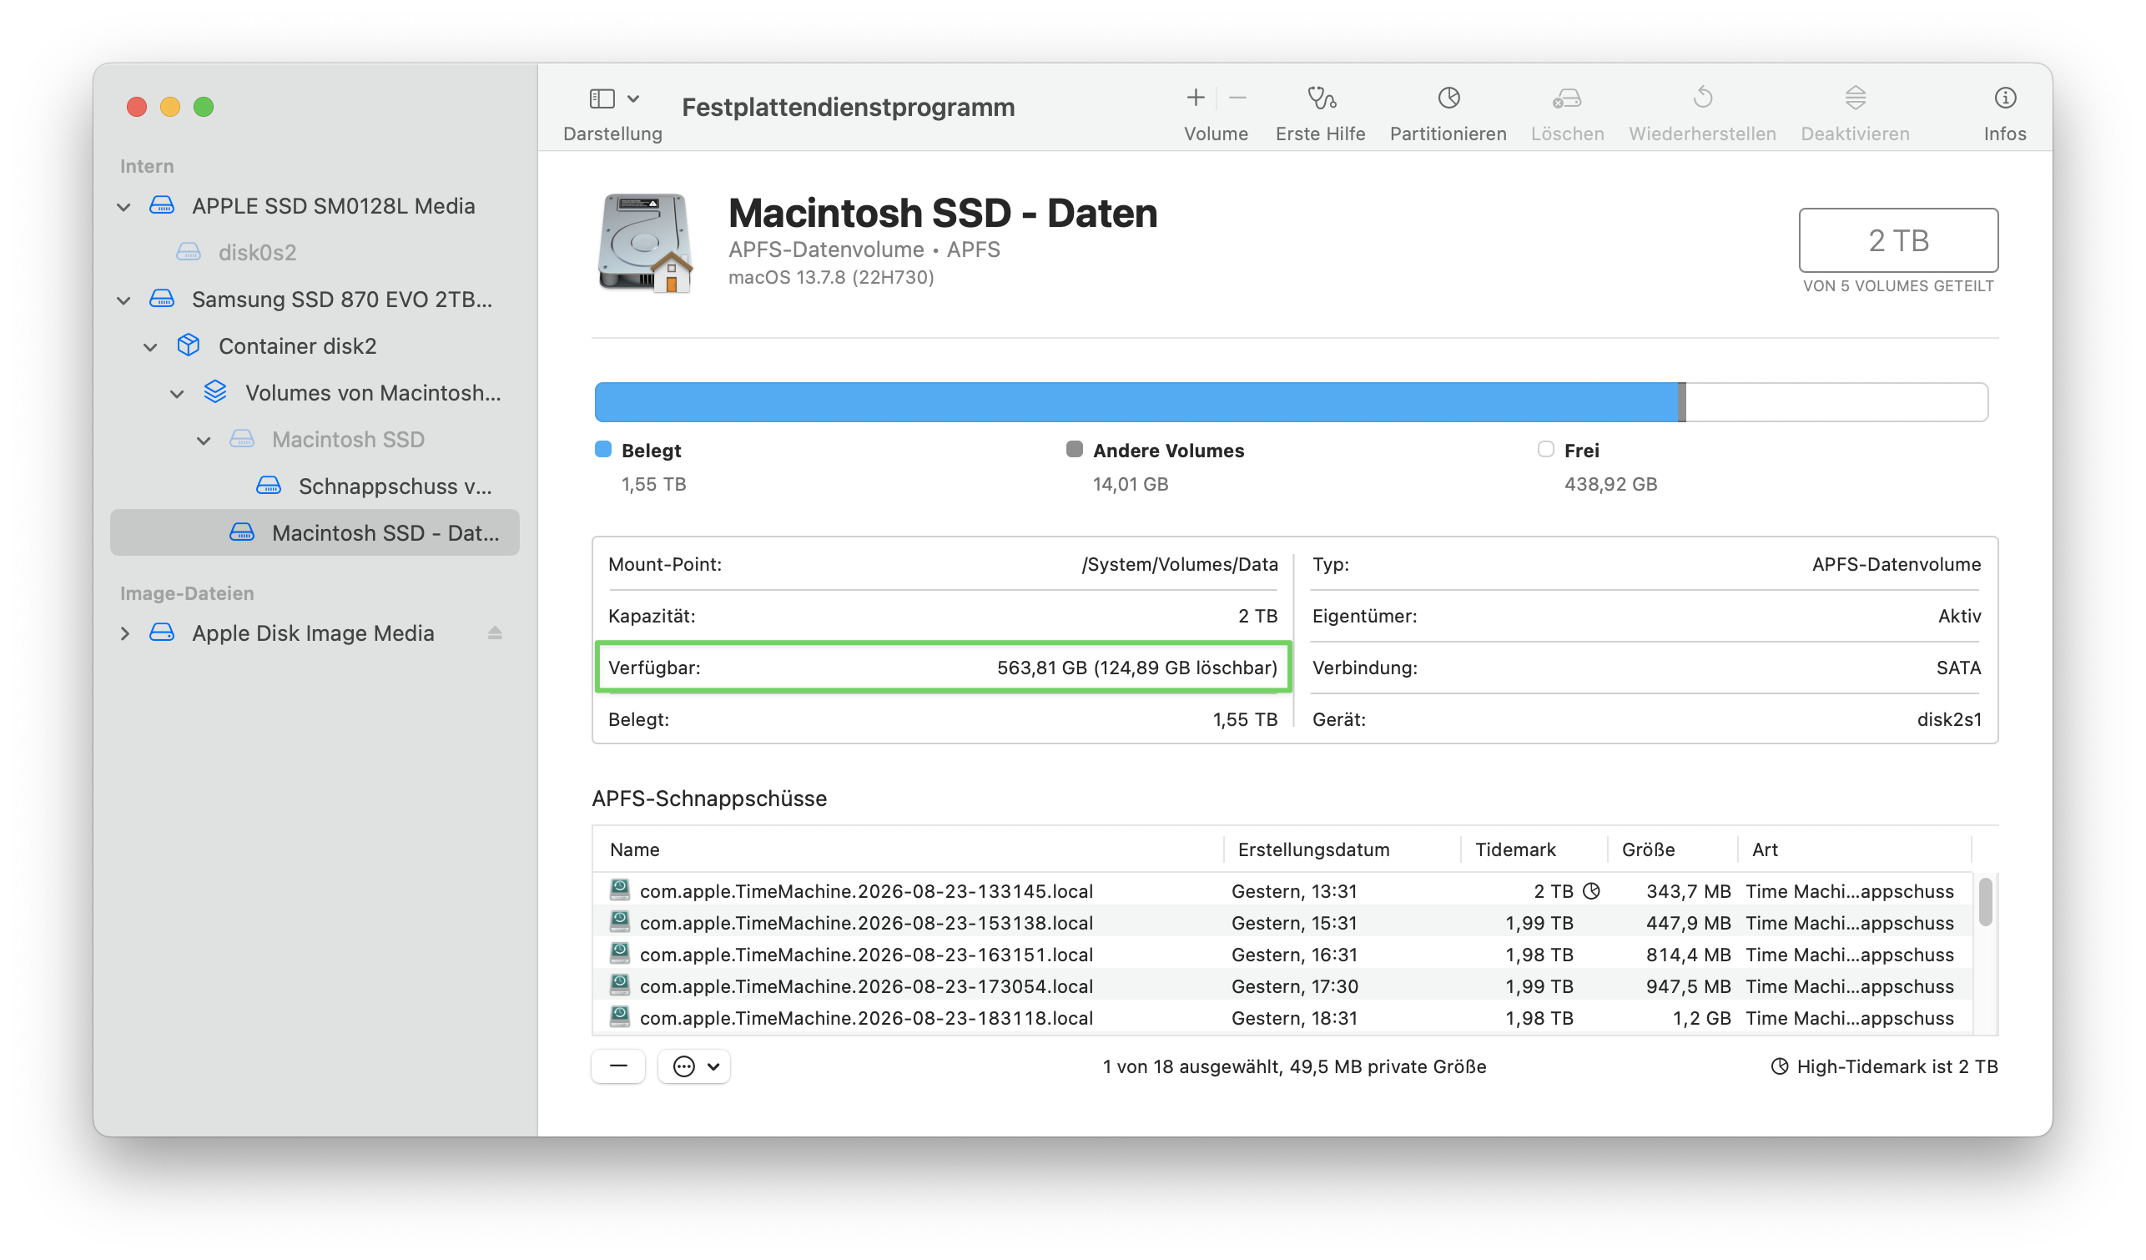Select snapshot 2026-08-23-173054.local
This screenshot has height=1260, width=2146.
pos(1282,985)
